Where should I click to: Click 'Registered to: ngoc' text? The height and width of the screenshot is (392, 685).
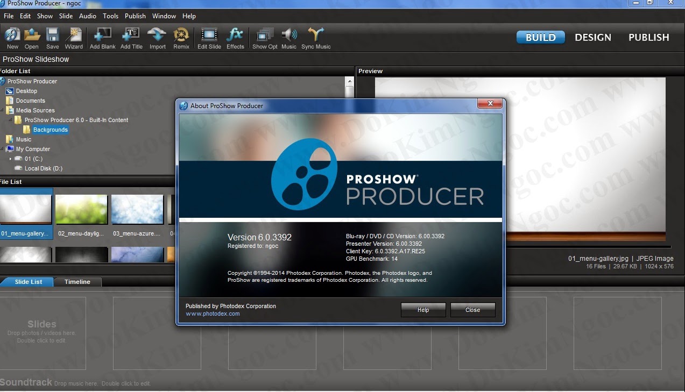coord(253,246)
